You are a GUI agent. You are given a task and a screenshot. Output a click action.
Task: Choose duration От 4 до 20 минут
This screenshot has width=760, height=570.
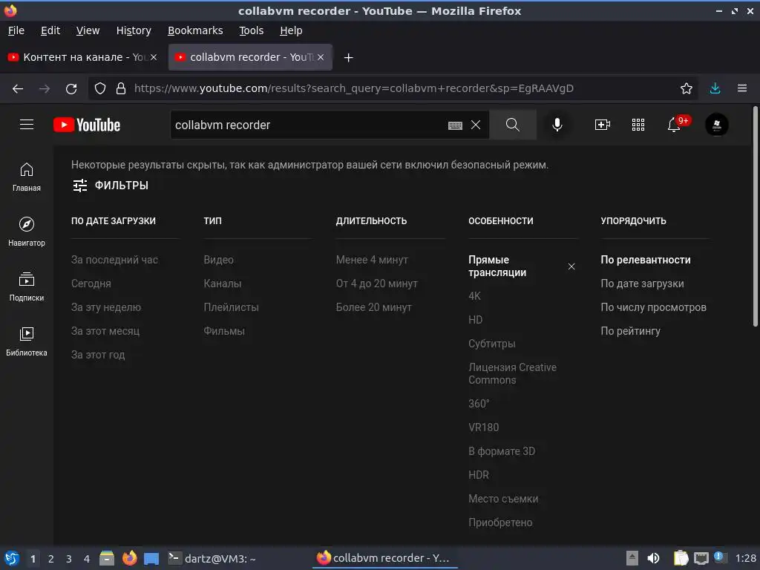coord(376,284)
